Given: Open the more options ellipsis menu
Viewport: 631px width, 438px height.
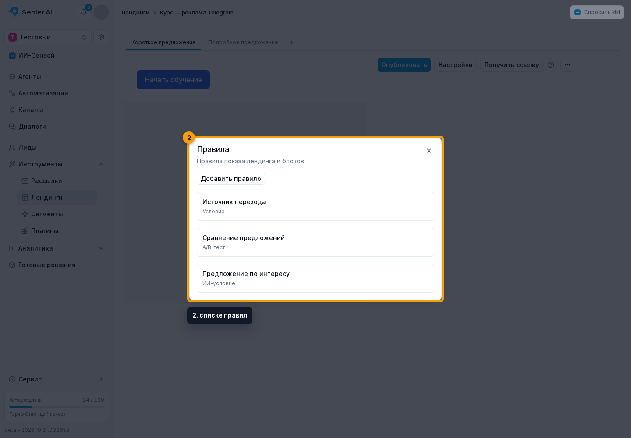Looking at the screenshot, I should 567,65.
